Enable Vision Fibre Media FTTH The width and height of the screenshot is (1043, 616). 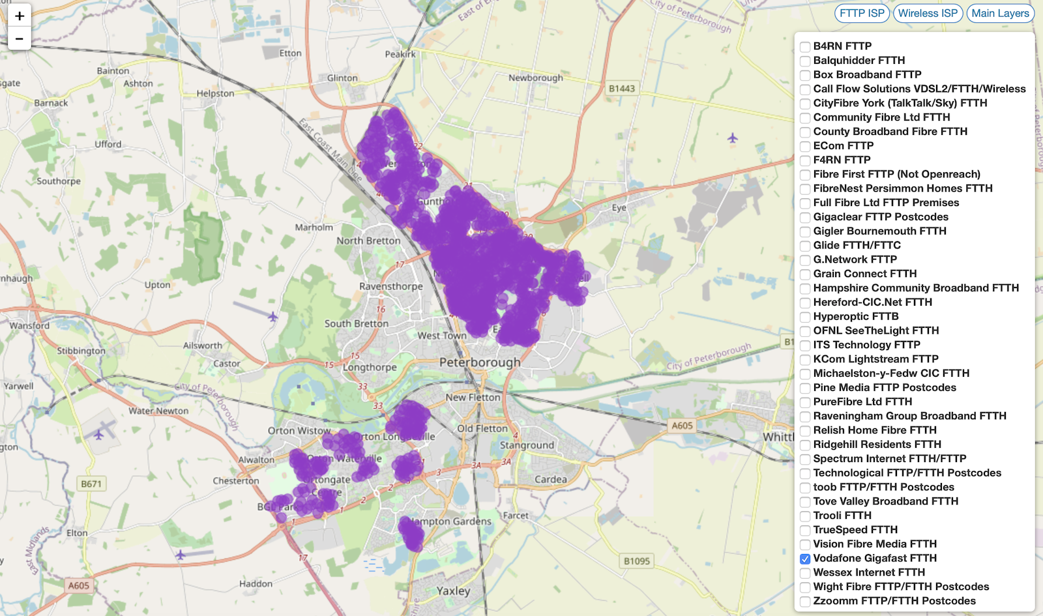[805, 545]
